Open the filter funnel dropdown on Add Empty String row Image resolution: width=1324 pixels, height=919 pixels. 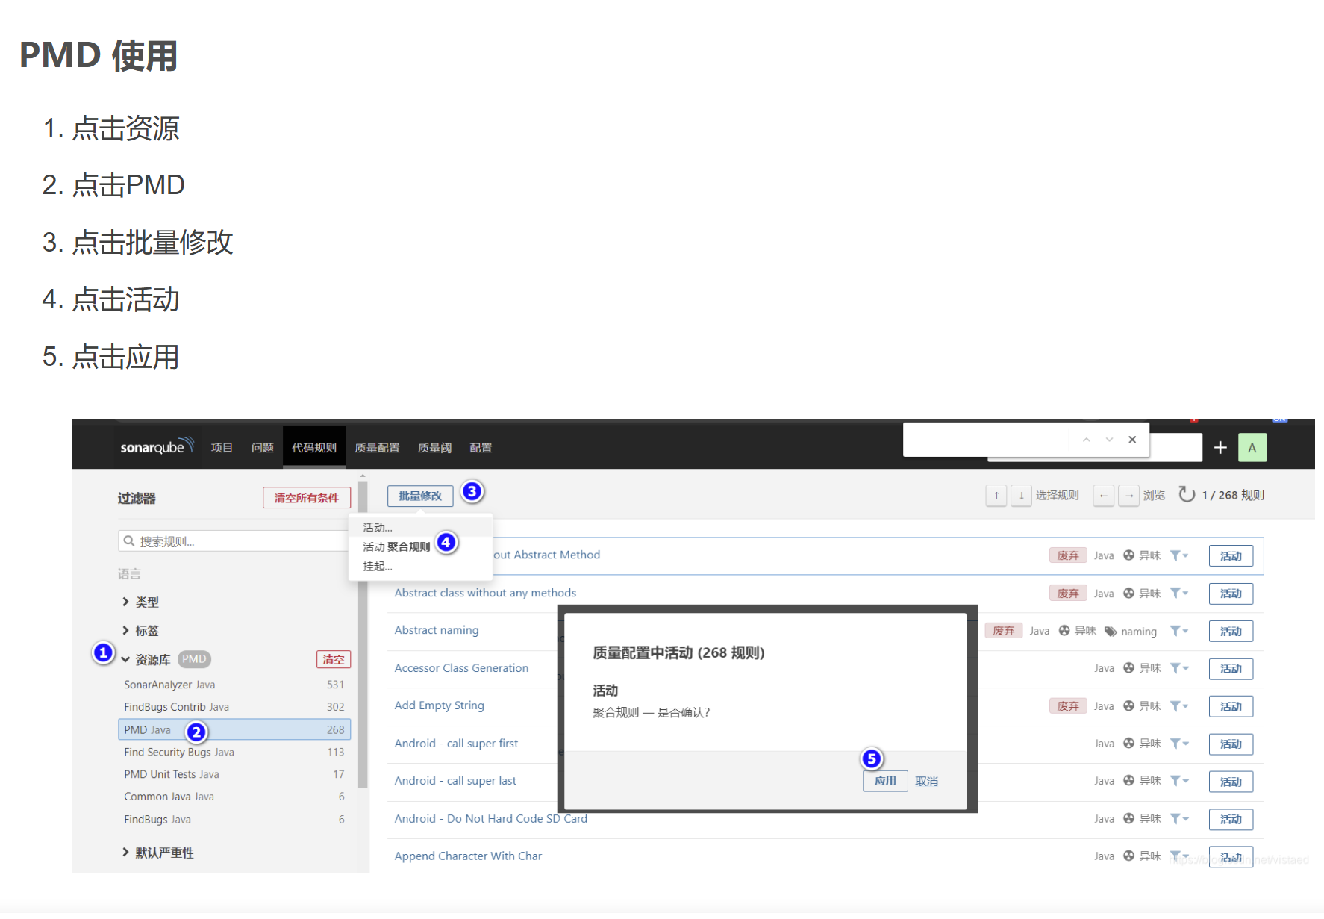[x=1176, y=705]
